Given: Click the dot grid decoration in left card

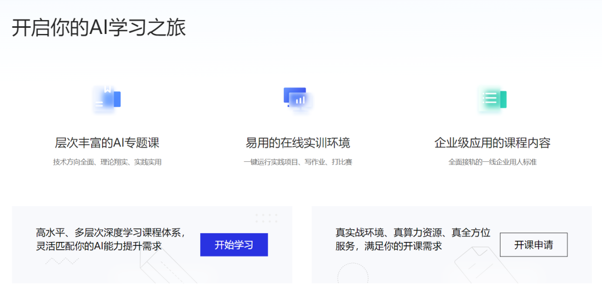Looking at the screenshot, I should click(266, 218).
